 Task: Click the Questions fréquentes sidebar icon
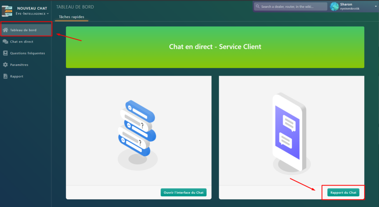pyautogui.click(x=6, y=53)
